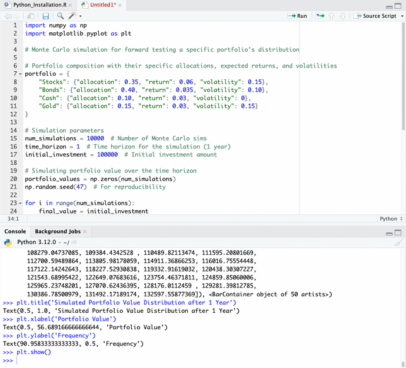
Task: Open the Python file type selector
Action: [x=391, y=219]
